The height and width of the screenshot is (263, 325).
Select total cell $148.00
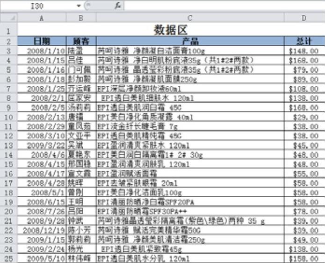pyautogui.click(x=304, y=51)
